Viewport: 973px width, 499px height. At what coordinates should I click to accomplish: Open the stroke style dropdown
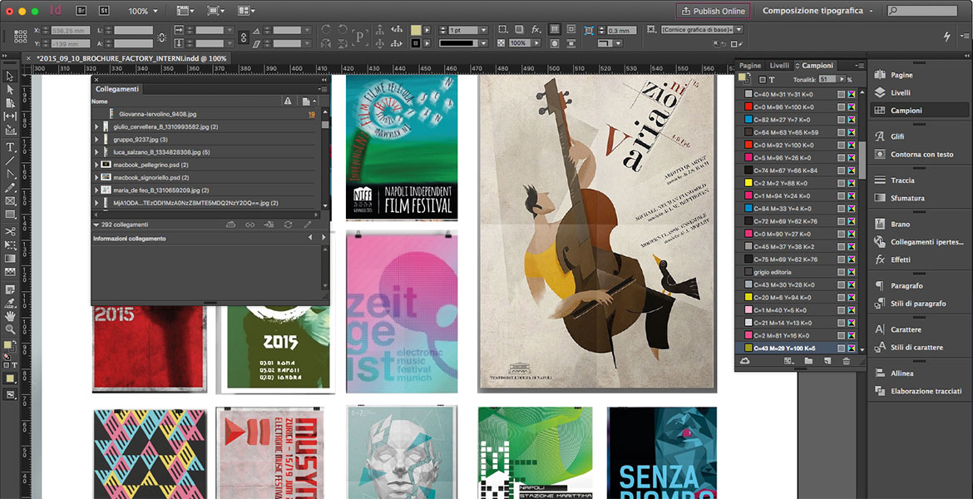coord(483,42)
